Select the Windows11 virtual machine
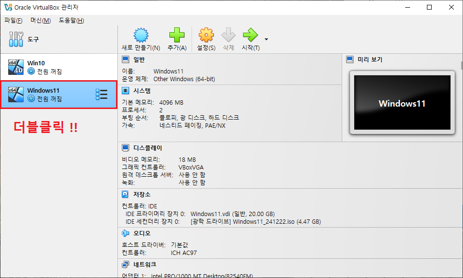Image resolution: width=463 pixels, height=278 pixels. pos(59,95)
